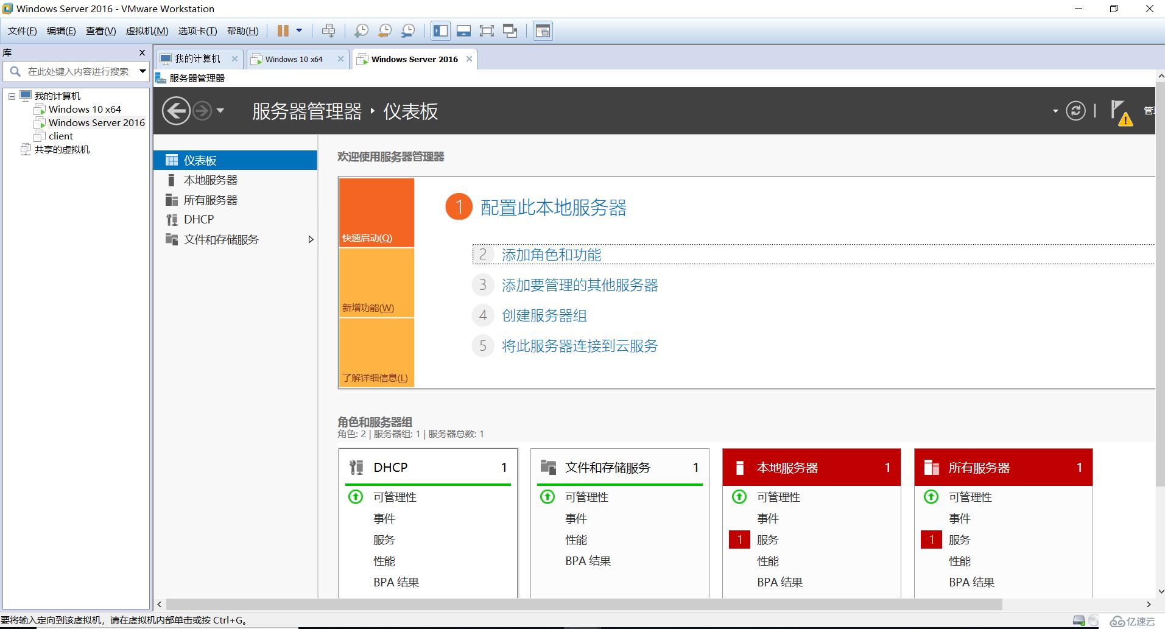This screenshot has height=629, width=1165.
Task: Toggle the console view button
Action: pos(543,30)
